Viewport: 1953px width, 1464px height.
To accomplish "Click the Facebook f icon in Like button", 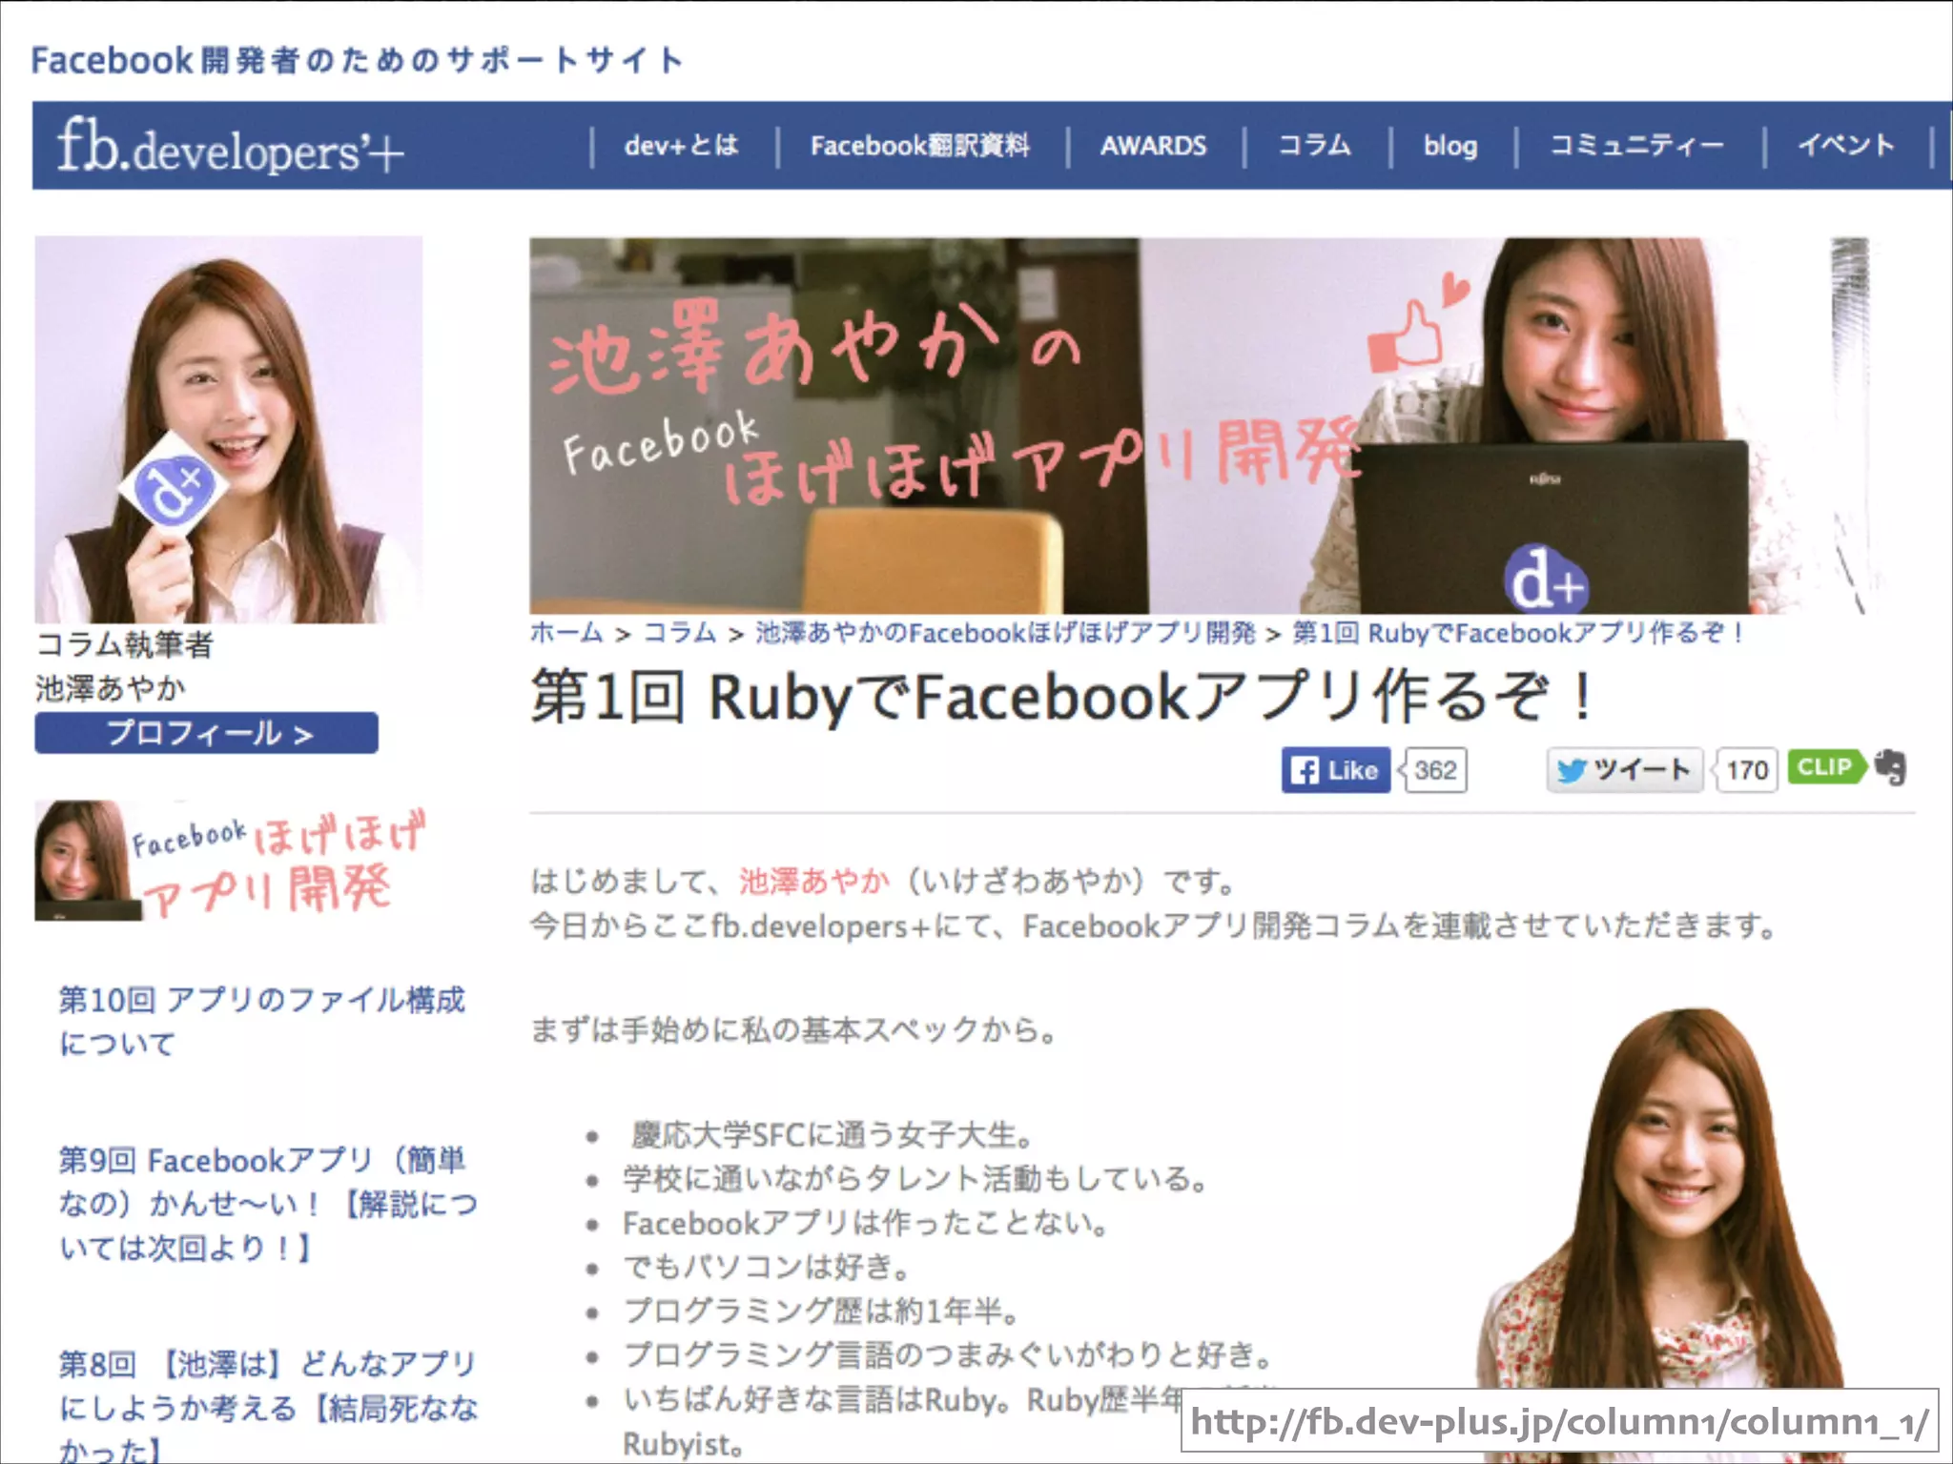I will pos(1305,770).
